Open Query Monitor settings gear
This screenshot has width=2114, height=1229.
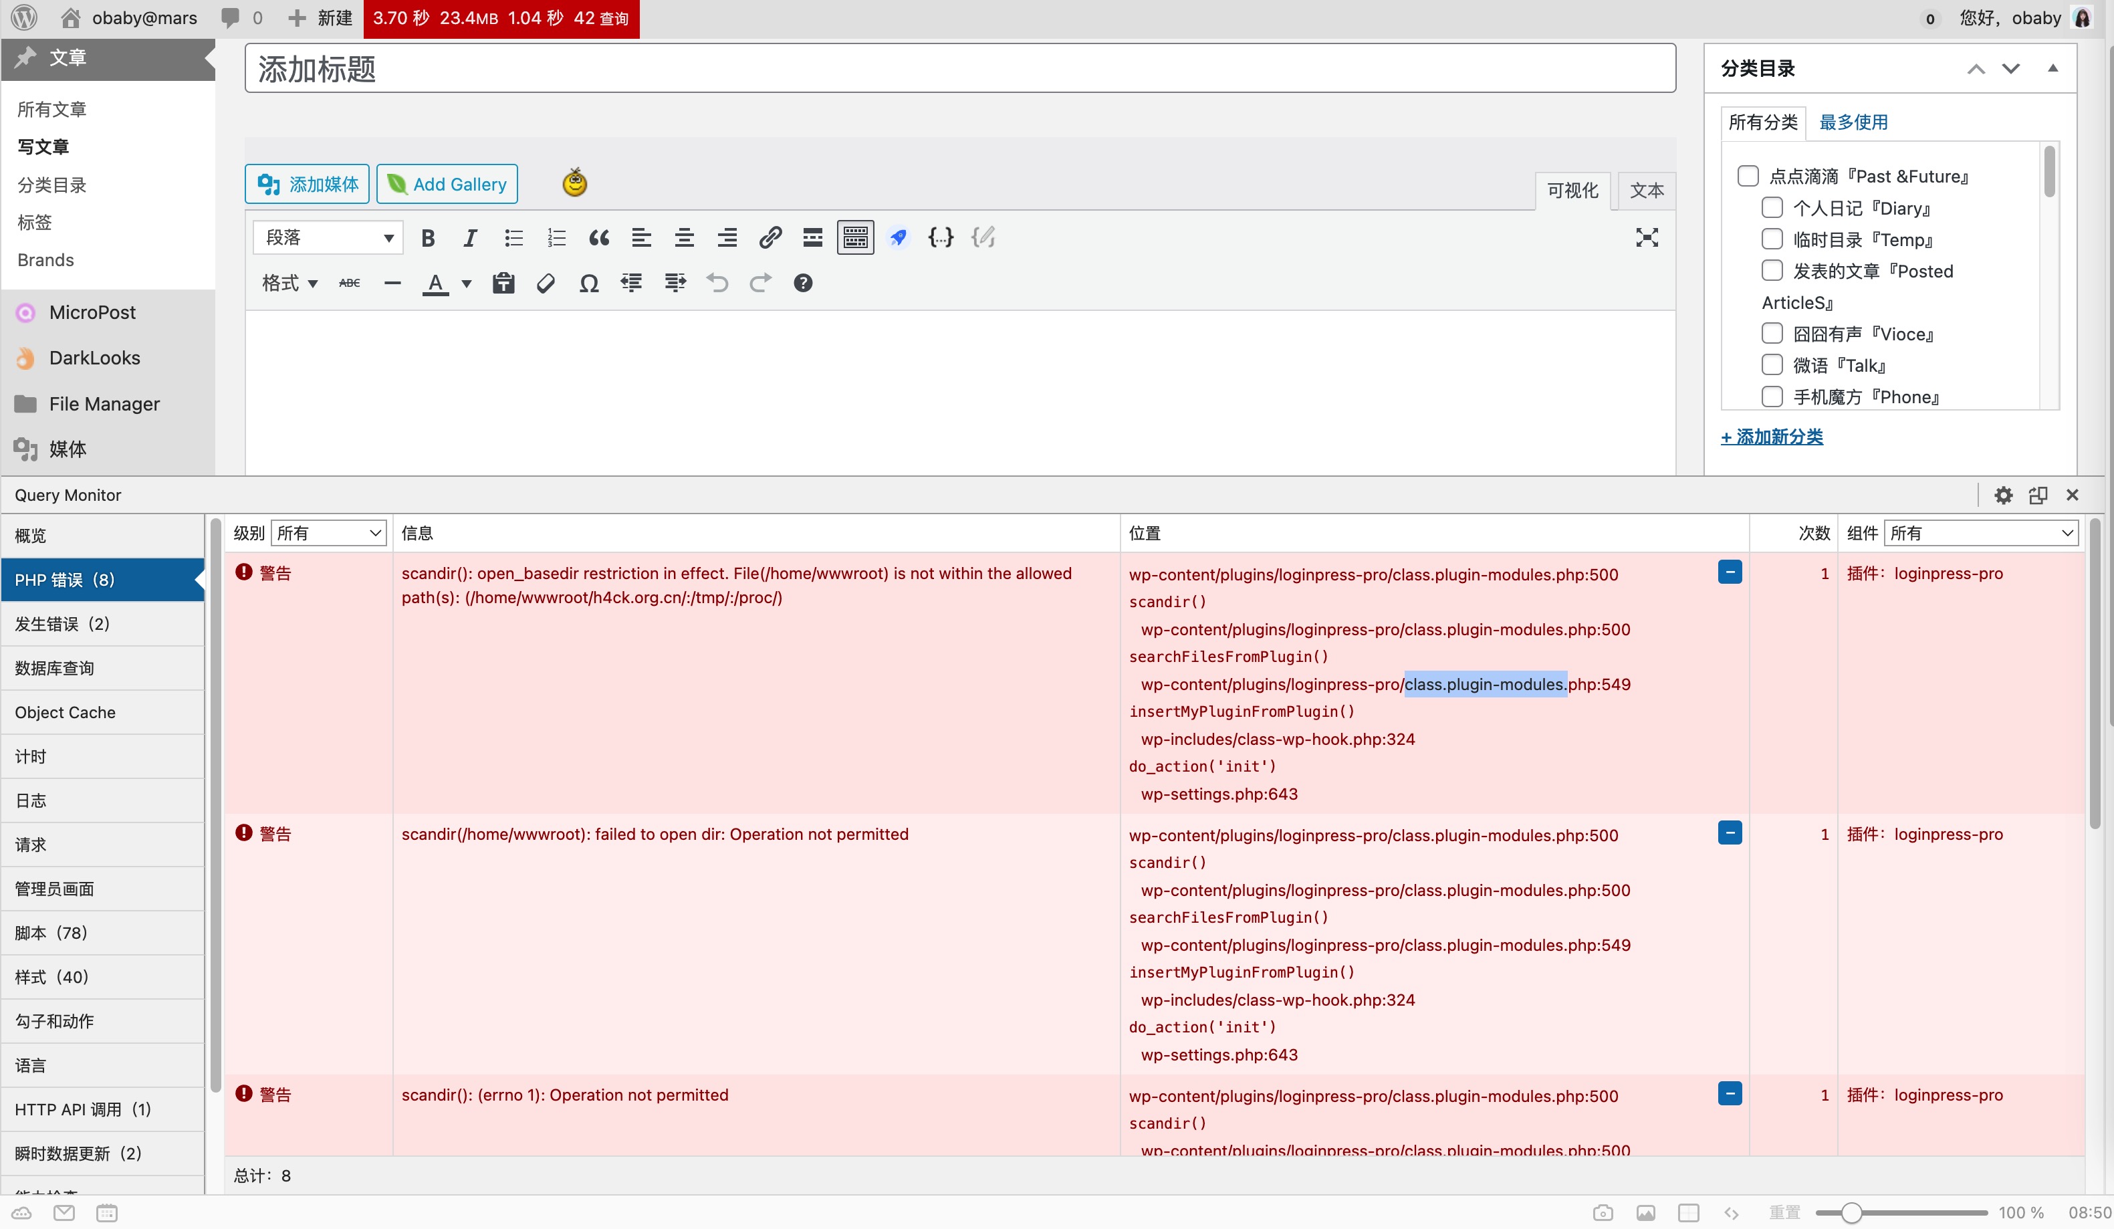pyautogui.click(x=2003, y=495)
